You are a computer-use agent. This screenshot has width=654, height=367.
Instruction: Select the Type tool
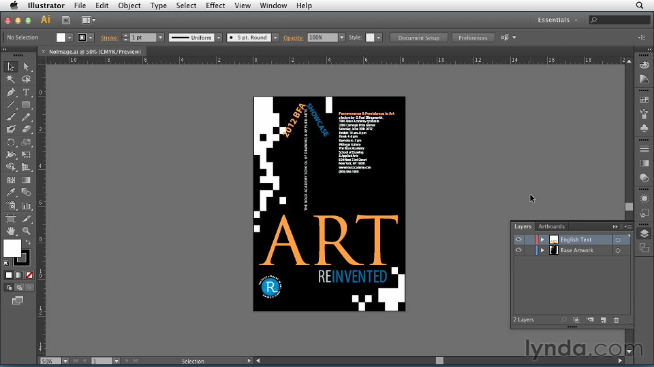point(26,92)
